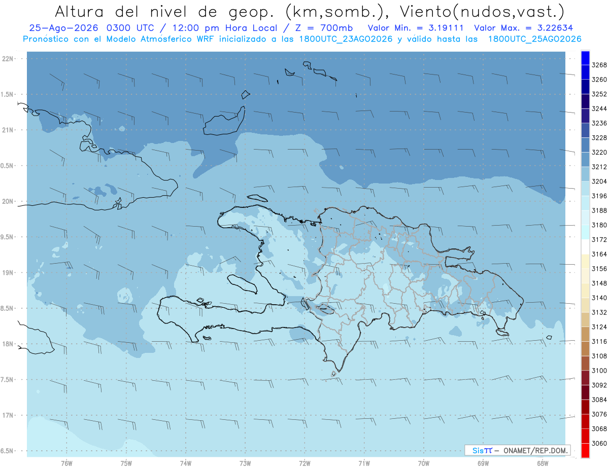609x470 pixels.
Task: Click the 18N latitude axis label
Action: tap(9, 344)
